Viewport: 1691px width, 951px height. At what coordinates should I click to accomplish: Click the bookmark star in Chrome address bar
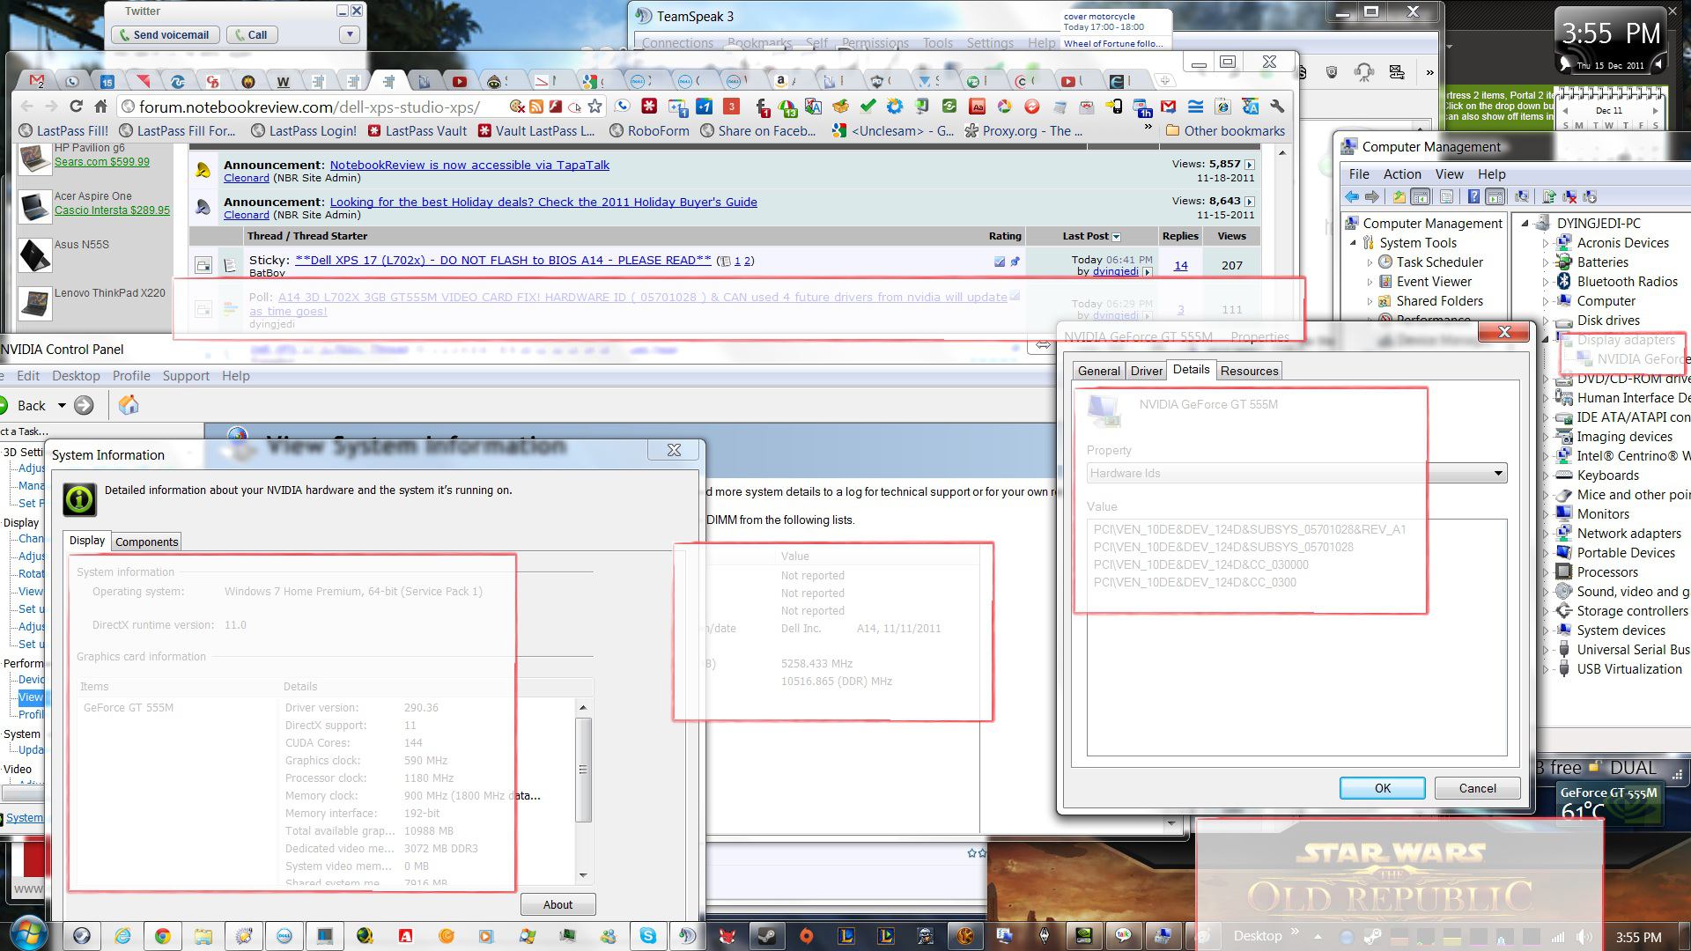click(595, 107)
